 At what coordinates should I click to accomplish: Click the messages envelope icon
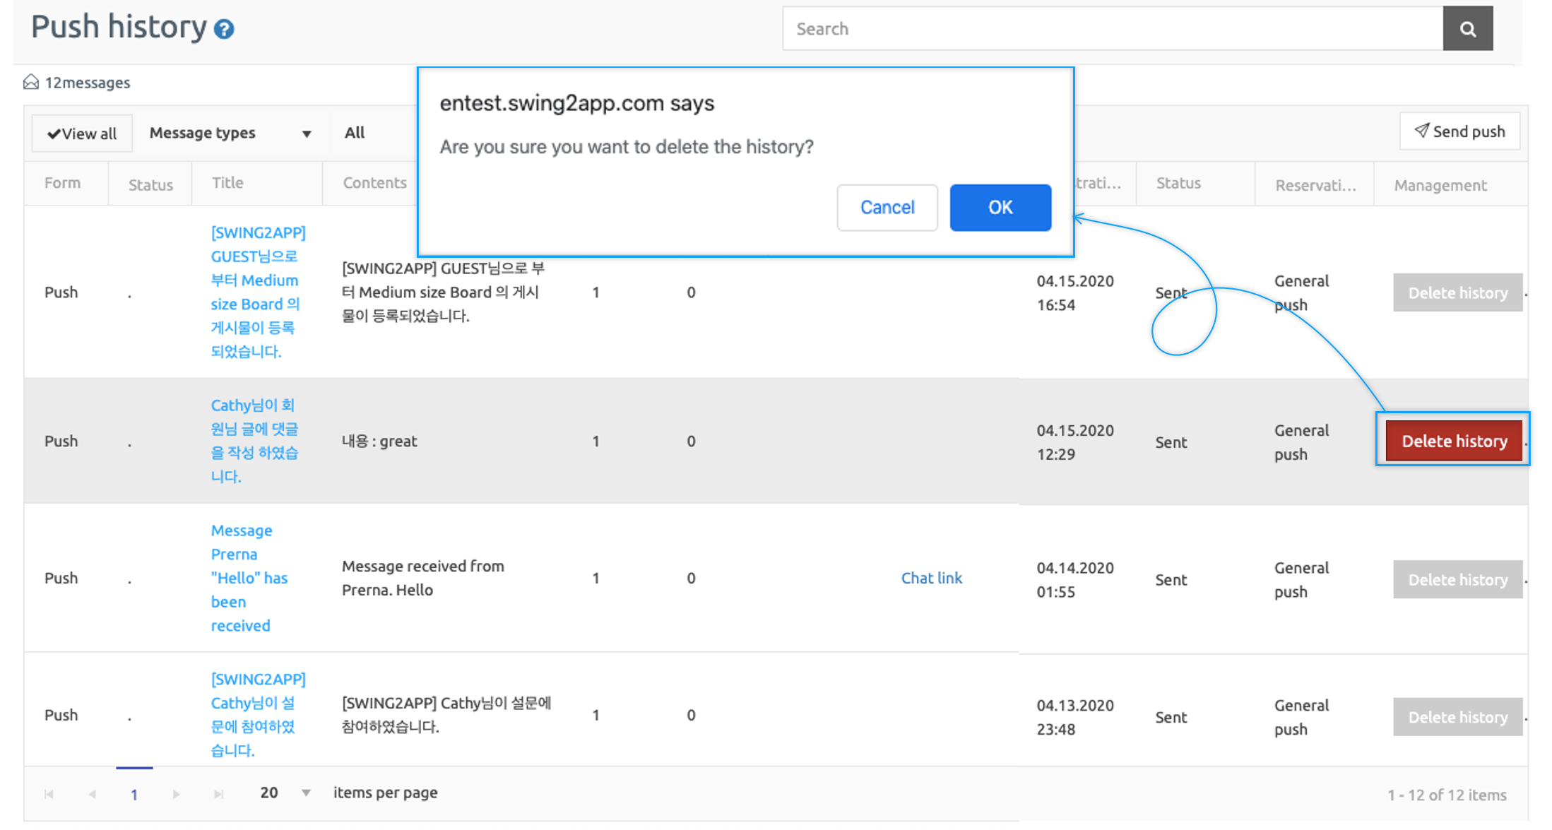pyautogui.click(x=31, y=83)
